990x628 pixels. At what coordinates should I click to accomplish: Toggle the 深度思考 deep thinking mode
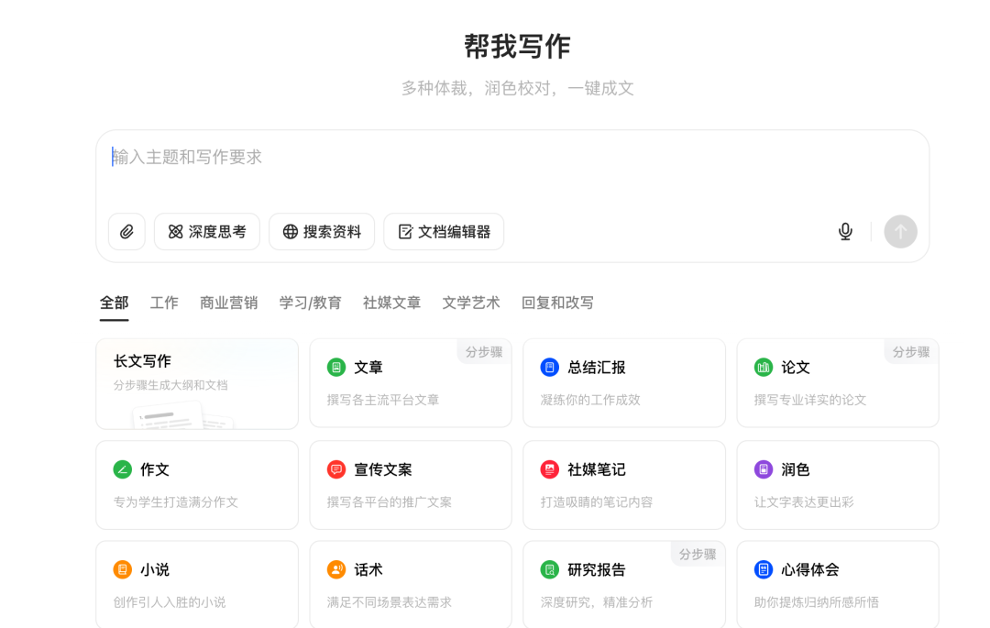[207, 232]
